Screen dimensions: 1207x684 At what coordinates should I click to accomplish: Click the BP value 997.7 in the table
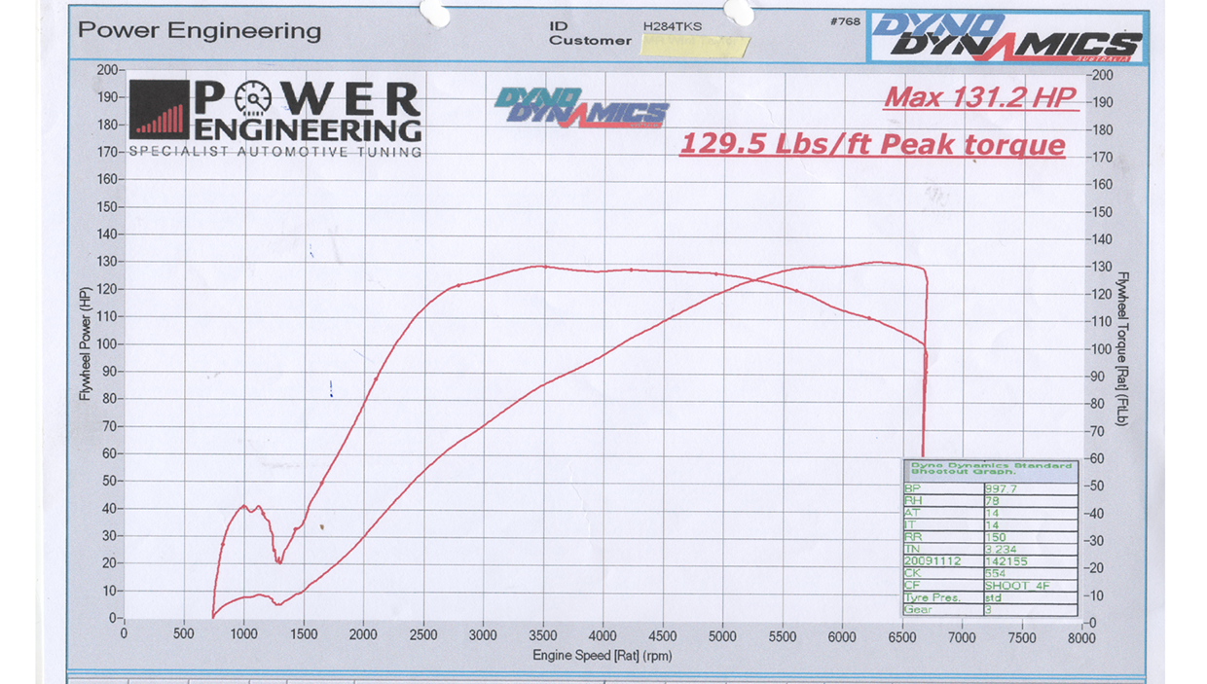tap(1001, 489)
